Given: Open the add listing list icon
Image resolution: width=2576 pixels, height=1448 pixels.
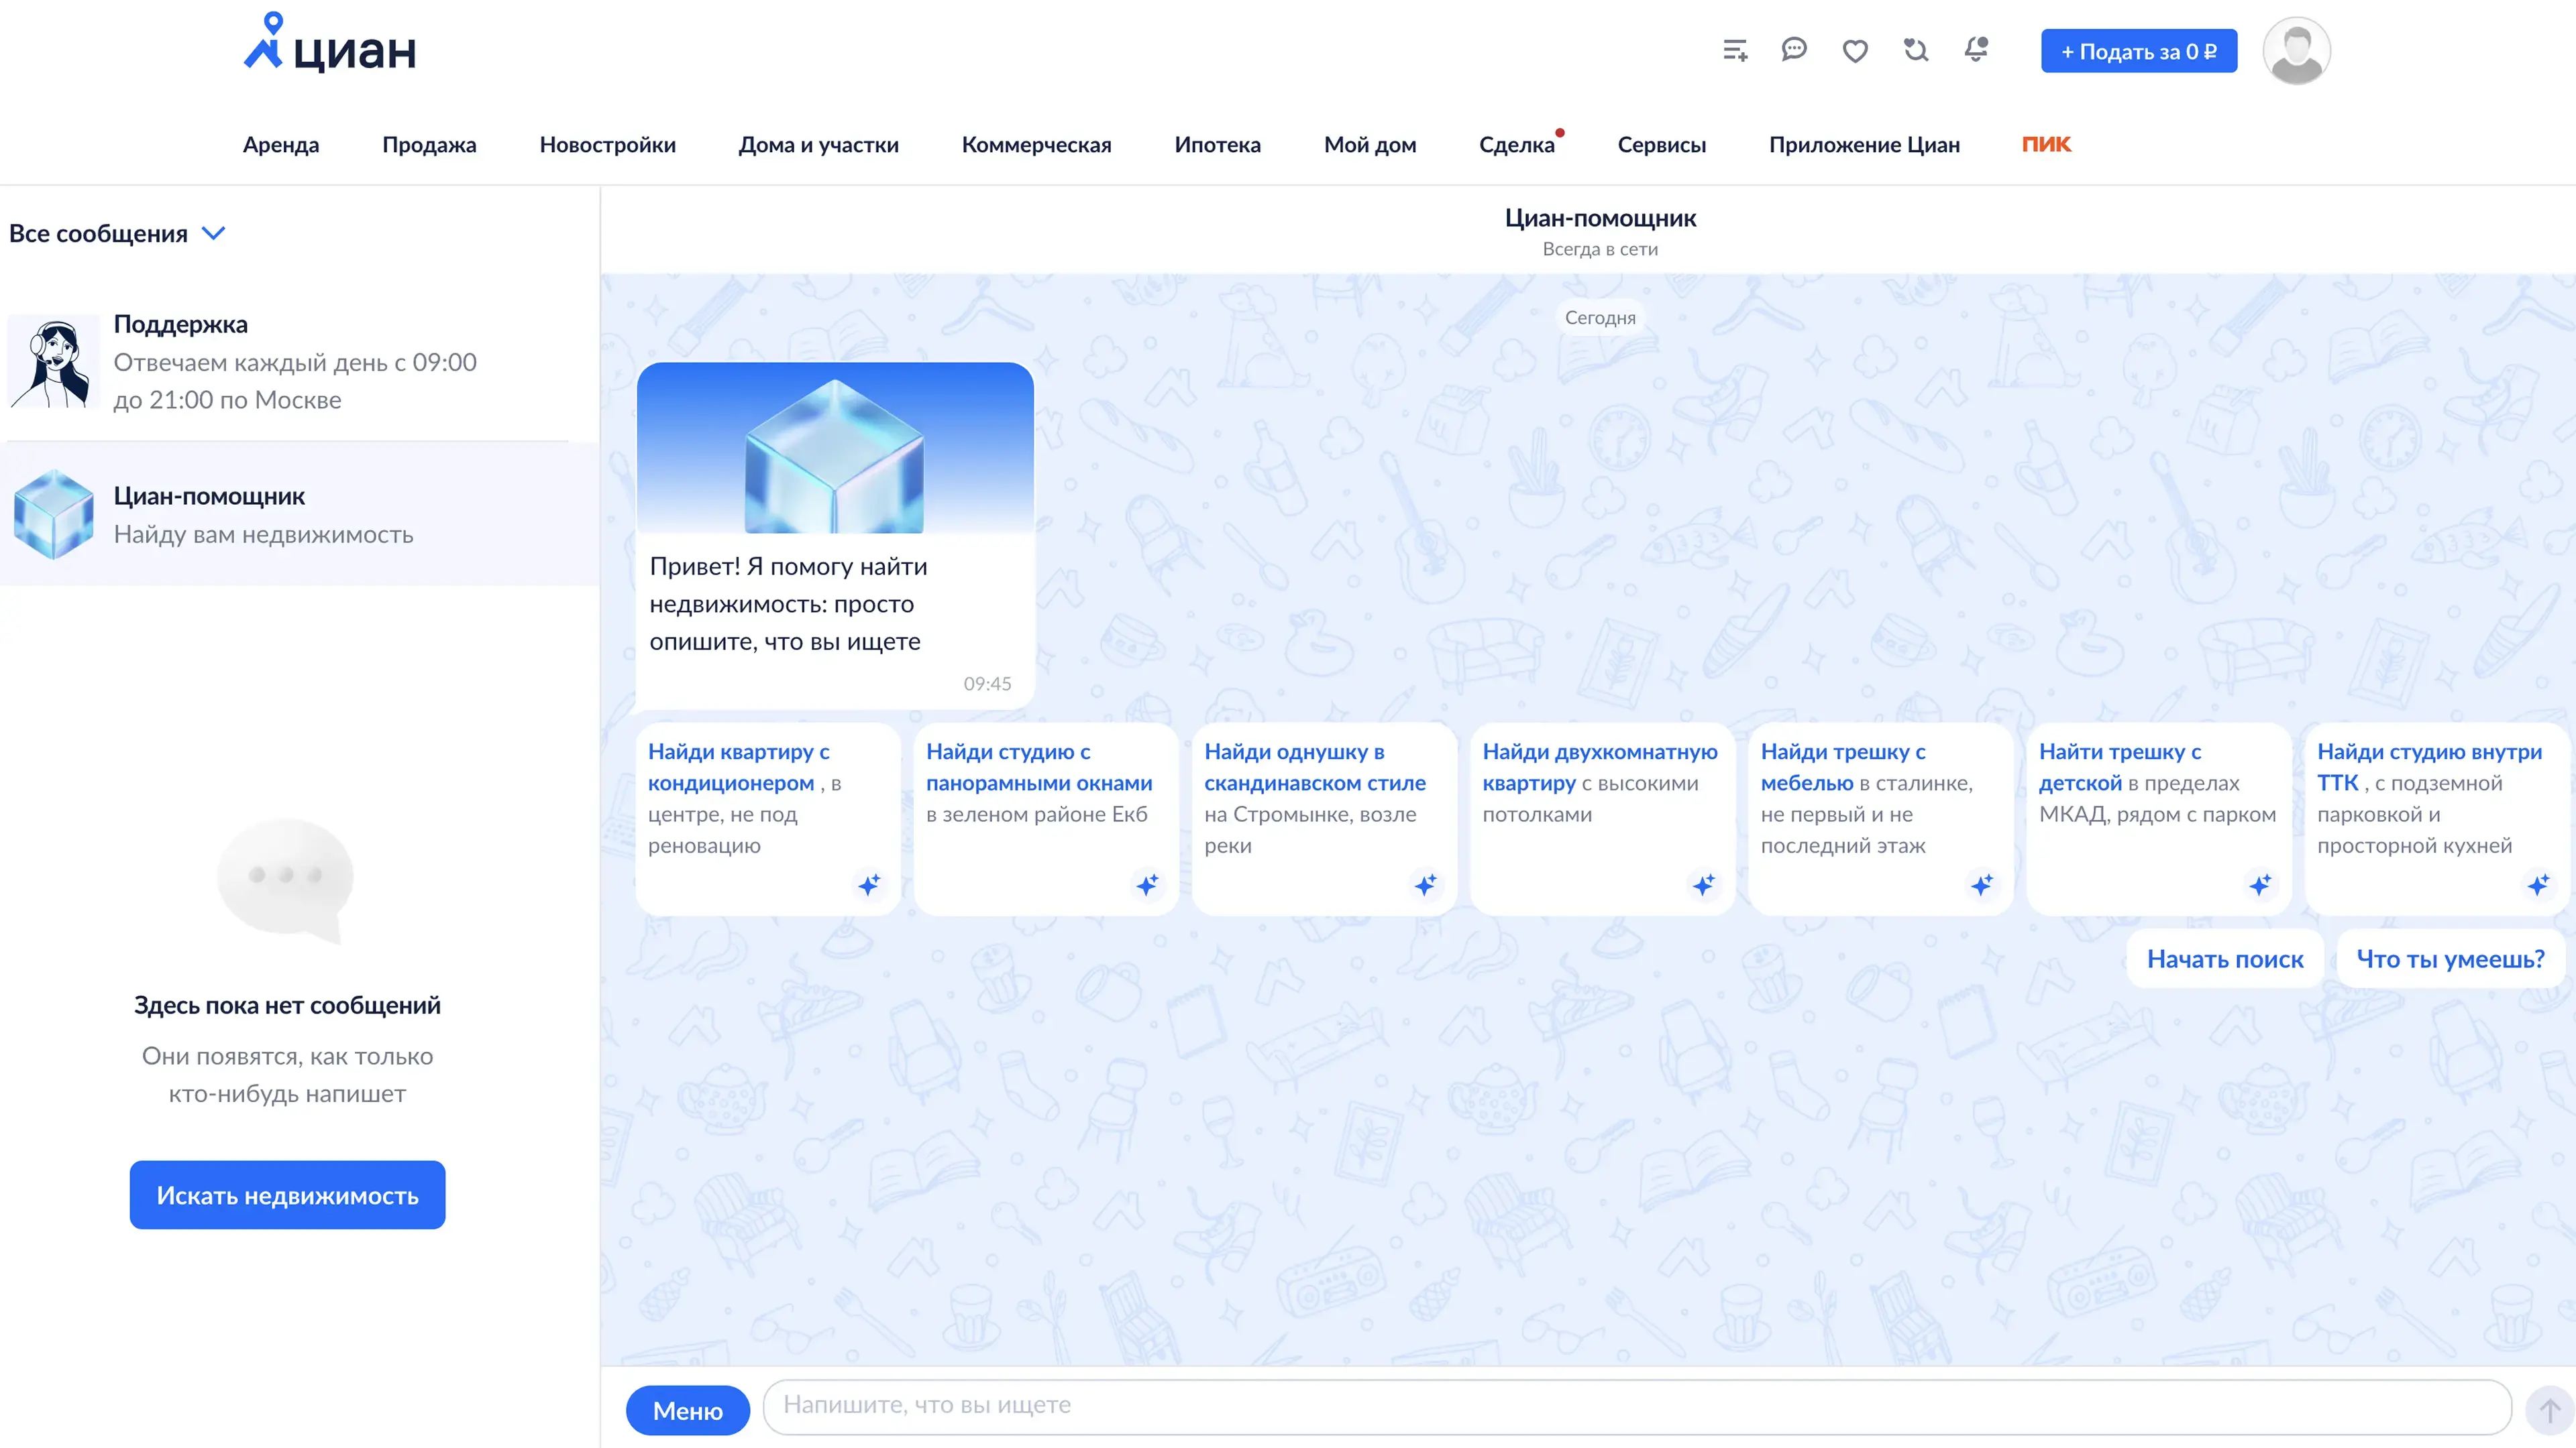Looking at the screenshot, I should point(1735,50).
